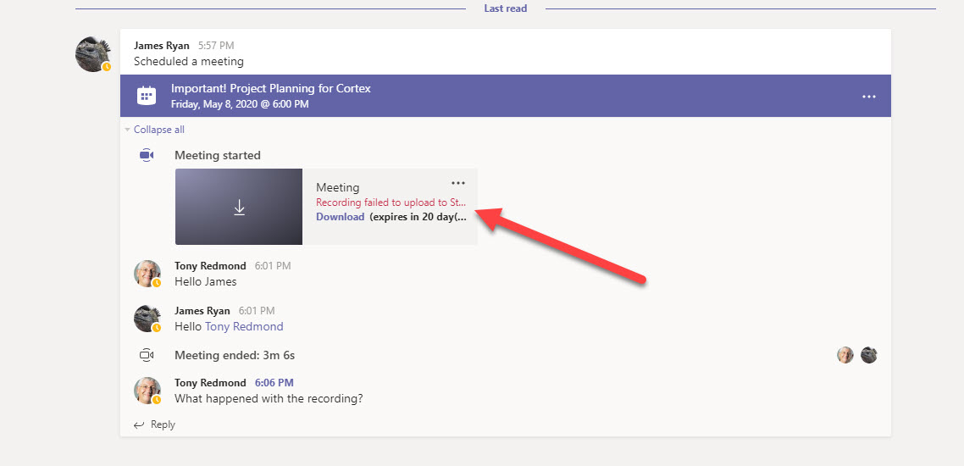The image size is (964, 466).
Task: Open more options on meeting banner
Action: (x=869, y=97)
